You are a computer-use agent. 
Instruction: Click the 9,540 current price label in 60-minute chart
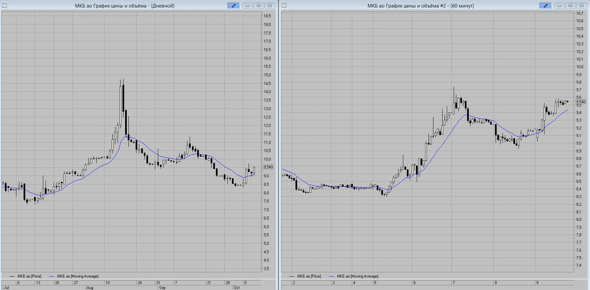[580, 102]
